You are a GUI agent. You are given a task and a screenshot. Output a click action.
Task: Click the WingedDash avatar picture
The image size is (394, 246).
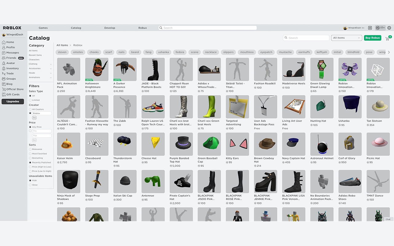tap(345, 28)
